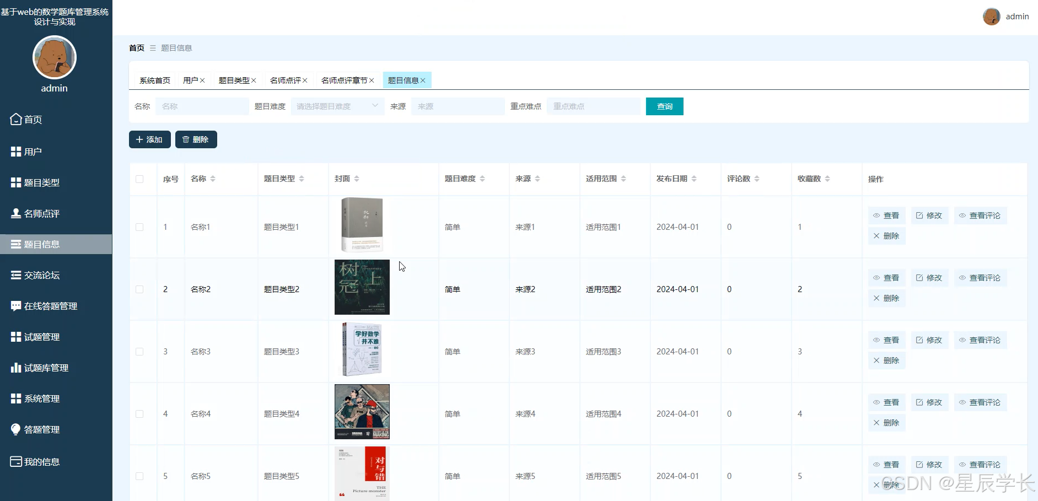Image resolution: width=1038 pixels, height=501 pixels.
Task: Click 修改 in row 名称2
Action: (929, 278)
